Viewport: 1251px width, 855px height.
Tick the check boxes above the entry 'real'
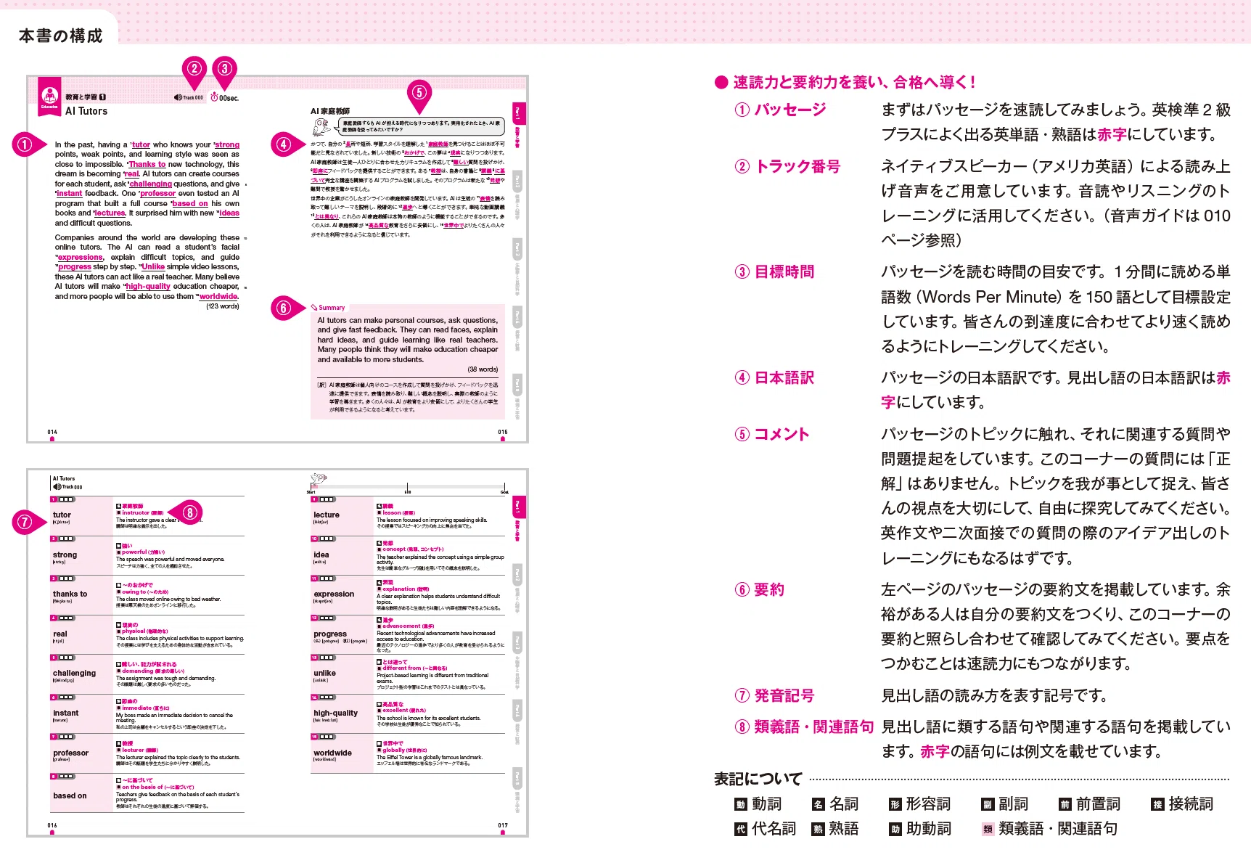(x=66, y=618)
